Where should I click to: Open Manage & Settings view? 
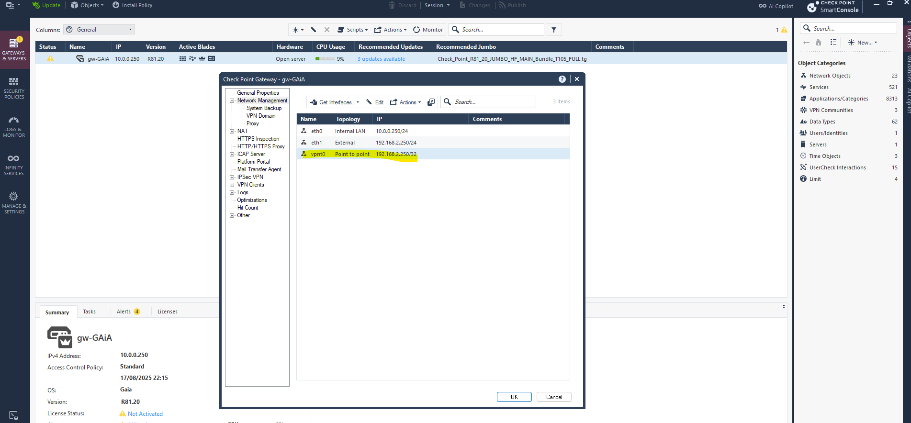point(14,202)
